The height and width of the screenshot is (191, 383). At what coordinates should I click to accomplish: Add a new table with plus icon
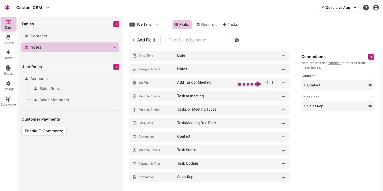116,24
